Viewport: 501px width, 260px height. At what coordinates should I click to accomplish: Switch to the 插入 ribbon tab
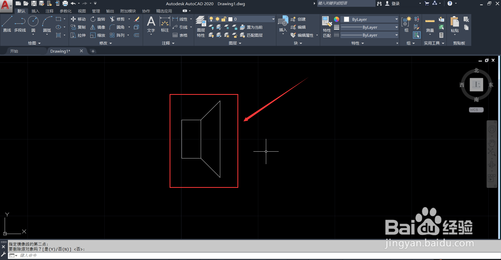[35, 11]
